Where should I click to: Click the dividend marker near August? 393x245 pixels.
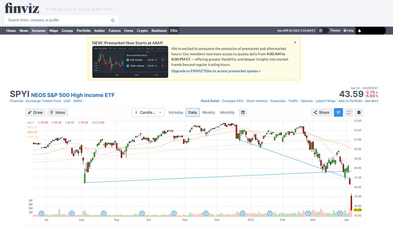pyautogui.click(x=71, y=213)
